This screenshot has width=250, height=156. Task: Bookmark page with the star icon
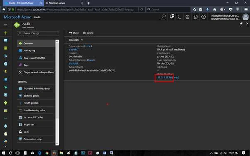point(194,10)
